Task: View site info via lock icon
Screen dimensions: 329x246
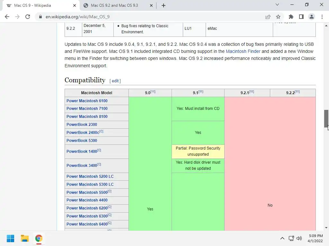Action: click(40, 17)
